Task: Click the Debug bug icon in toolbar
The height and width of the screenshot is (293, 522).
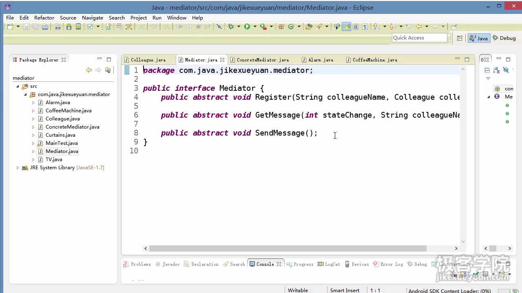Action: (x=231, y=26)
